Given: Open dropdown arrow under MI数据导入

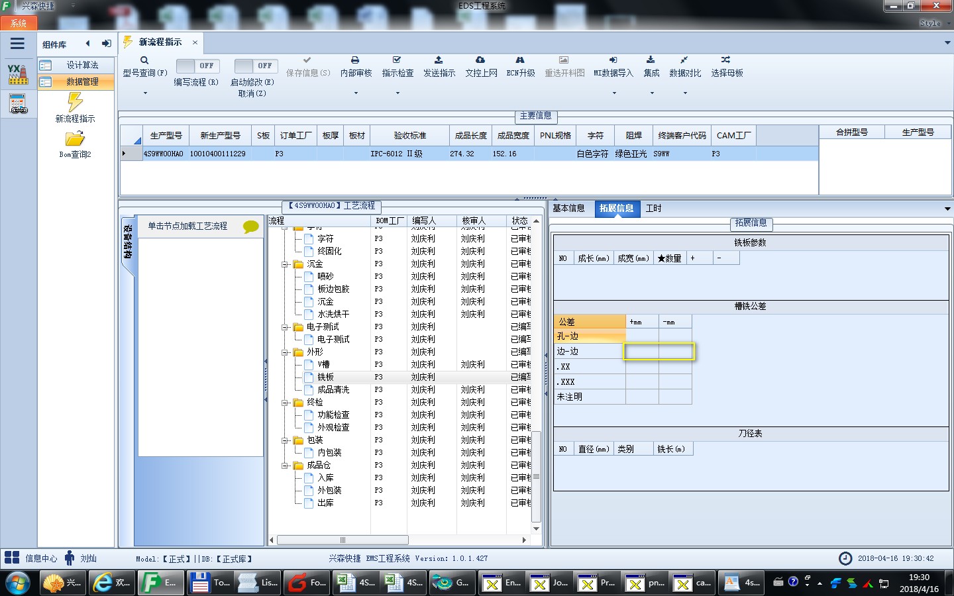Looking at the screenshot, I should pos(614,93).
